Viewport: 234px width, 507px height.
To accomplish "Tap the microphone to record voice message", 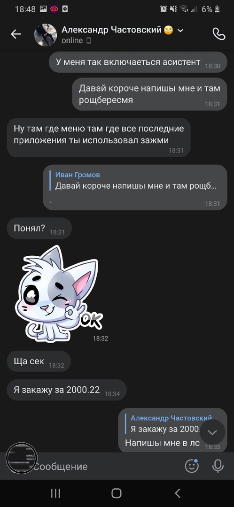I will (x=218, y=466).
